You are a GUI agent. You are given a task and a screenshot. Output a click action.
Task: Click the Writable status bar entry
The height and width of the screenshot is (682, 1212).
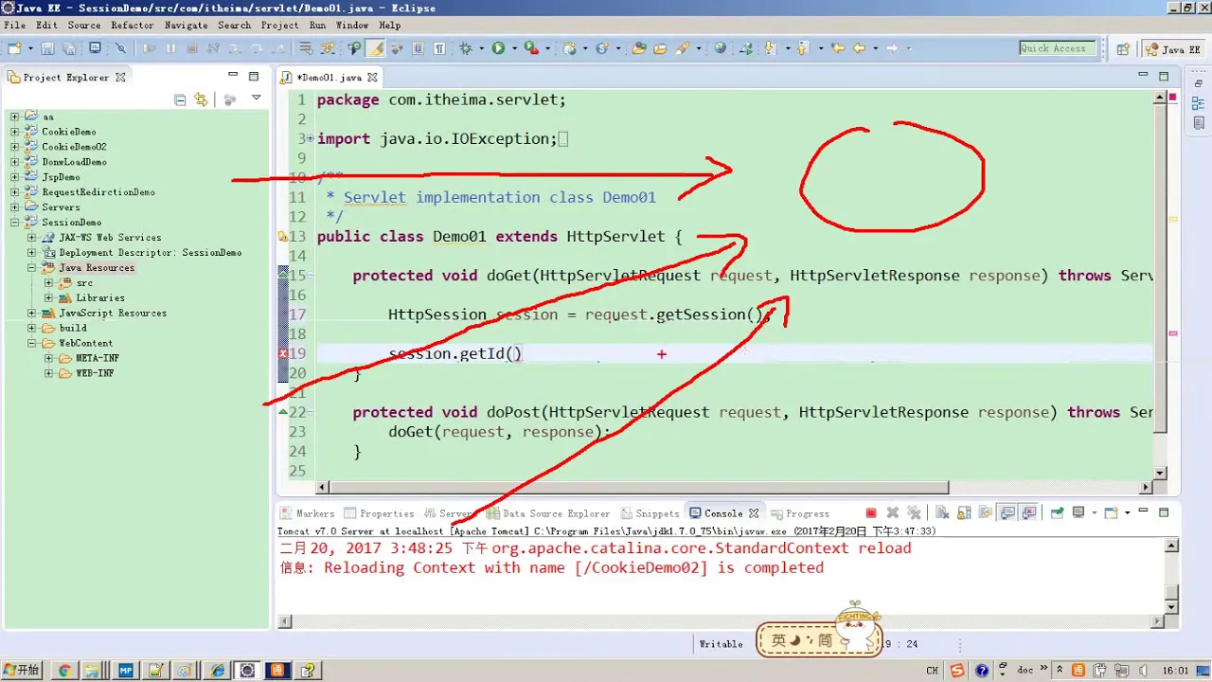pos(721,644)
